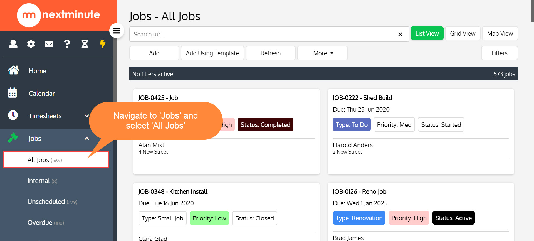The width and height of the screenshot is (534, 241).
Task: Click the Priority: High tag on Reno Job
Action: pyautogui.click(x=409, y=218)
